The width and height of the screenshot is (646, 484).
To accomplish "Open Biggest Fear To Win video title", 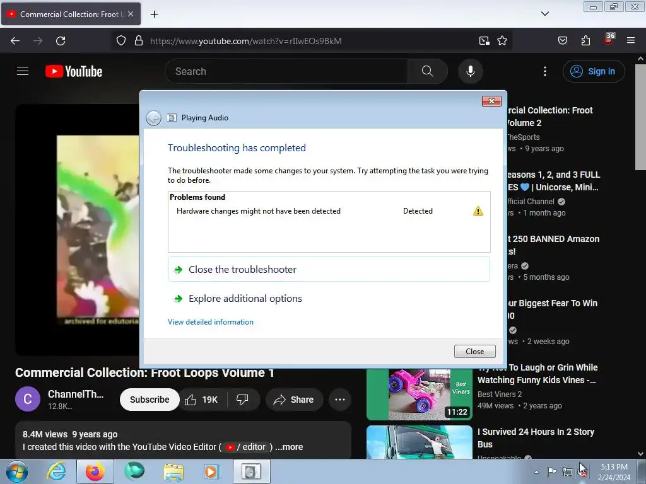I will 551,309.
